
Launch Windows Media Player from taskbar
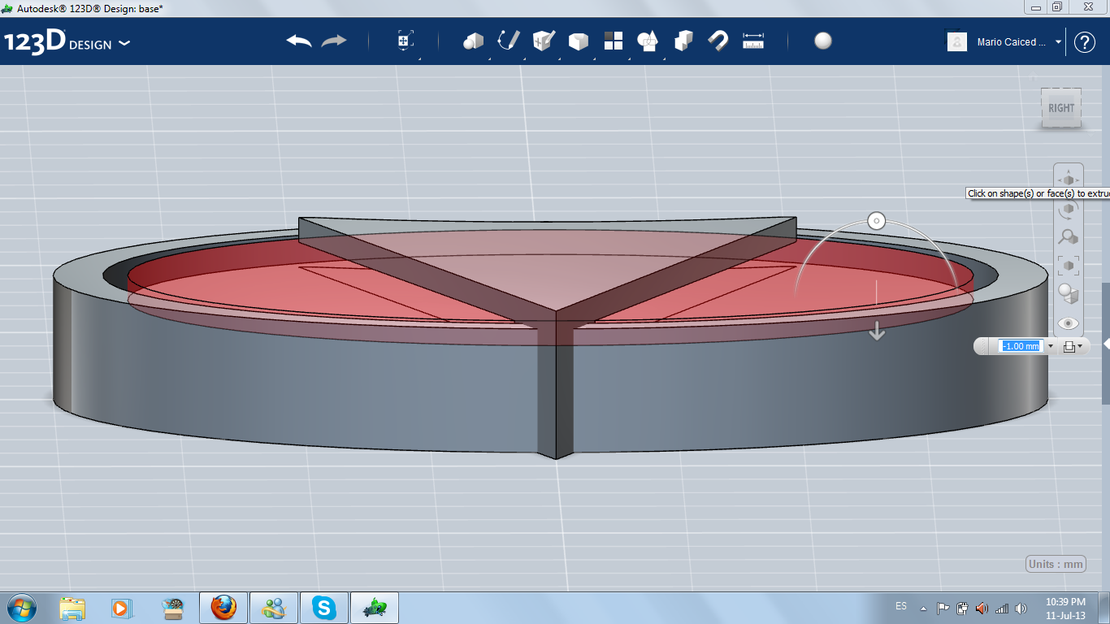(120, 608)
